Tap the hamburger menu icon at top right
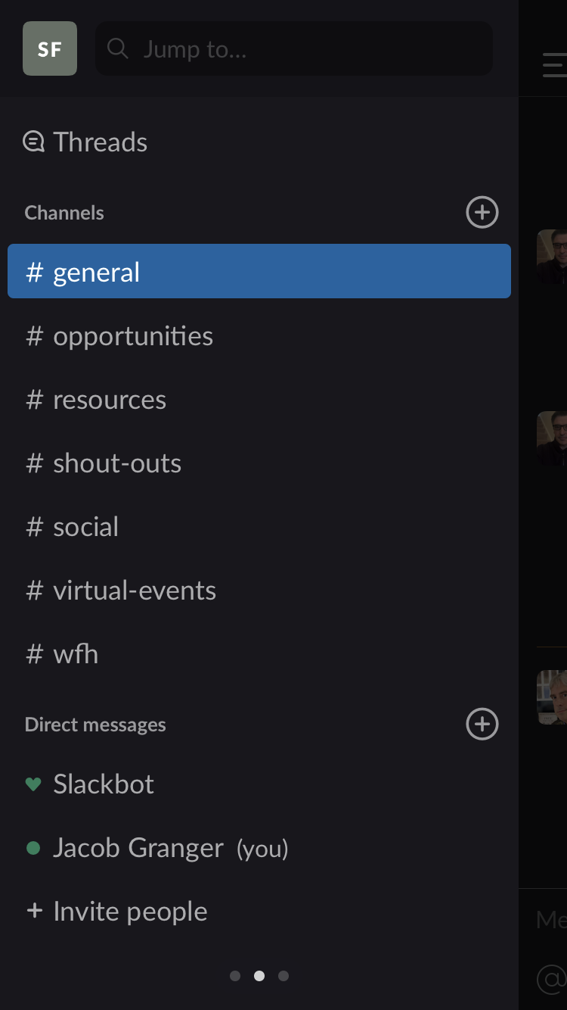567x1010 pixels. click(555, 66)
